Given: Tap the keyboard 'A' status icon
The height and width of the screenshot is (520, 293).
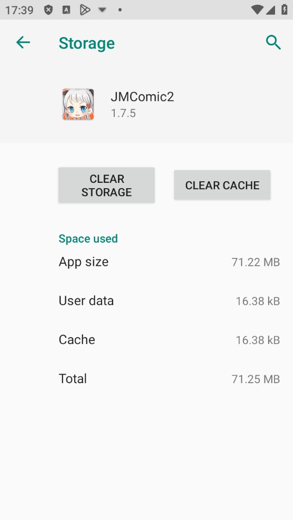Looking at the screenshot, I should (66, 10).
